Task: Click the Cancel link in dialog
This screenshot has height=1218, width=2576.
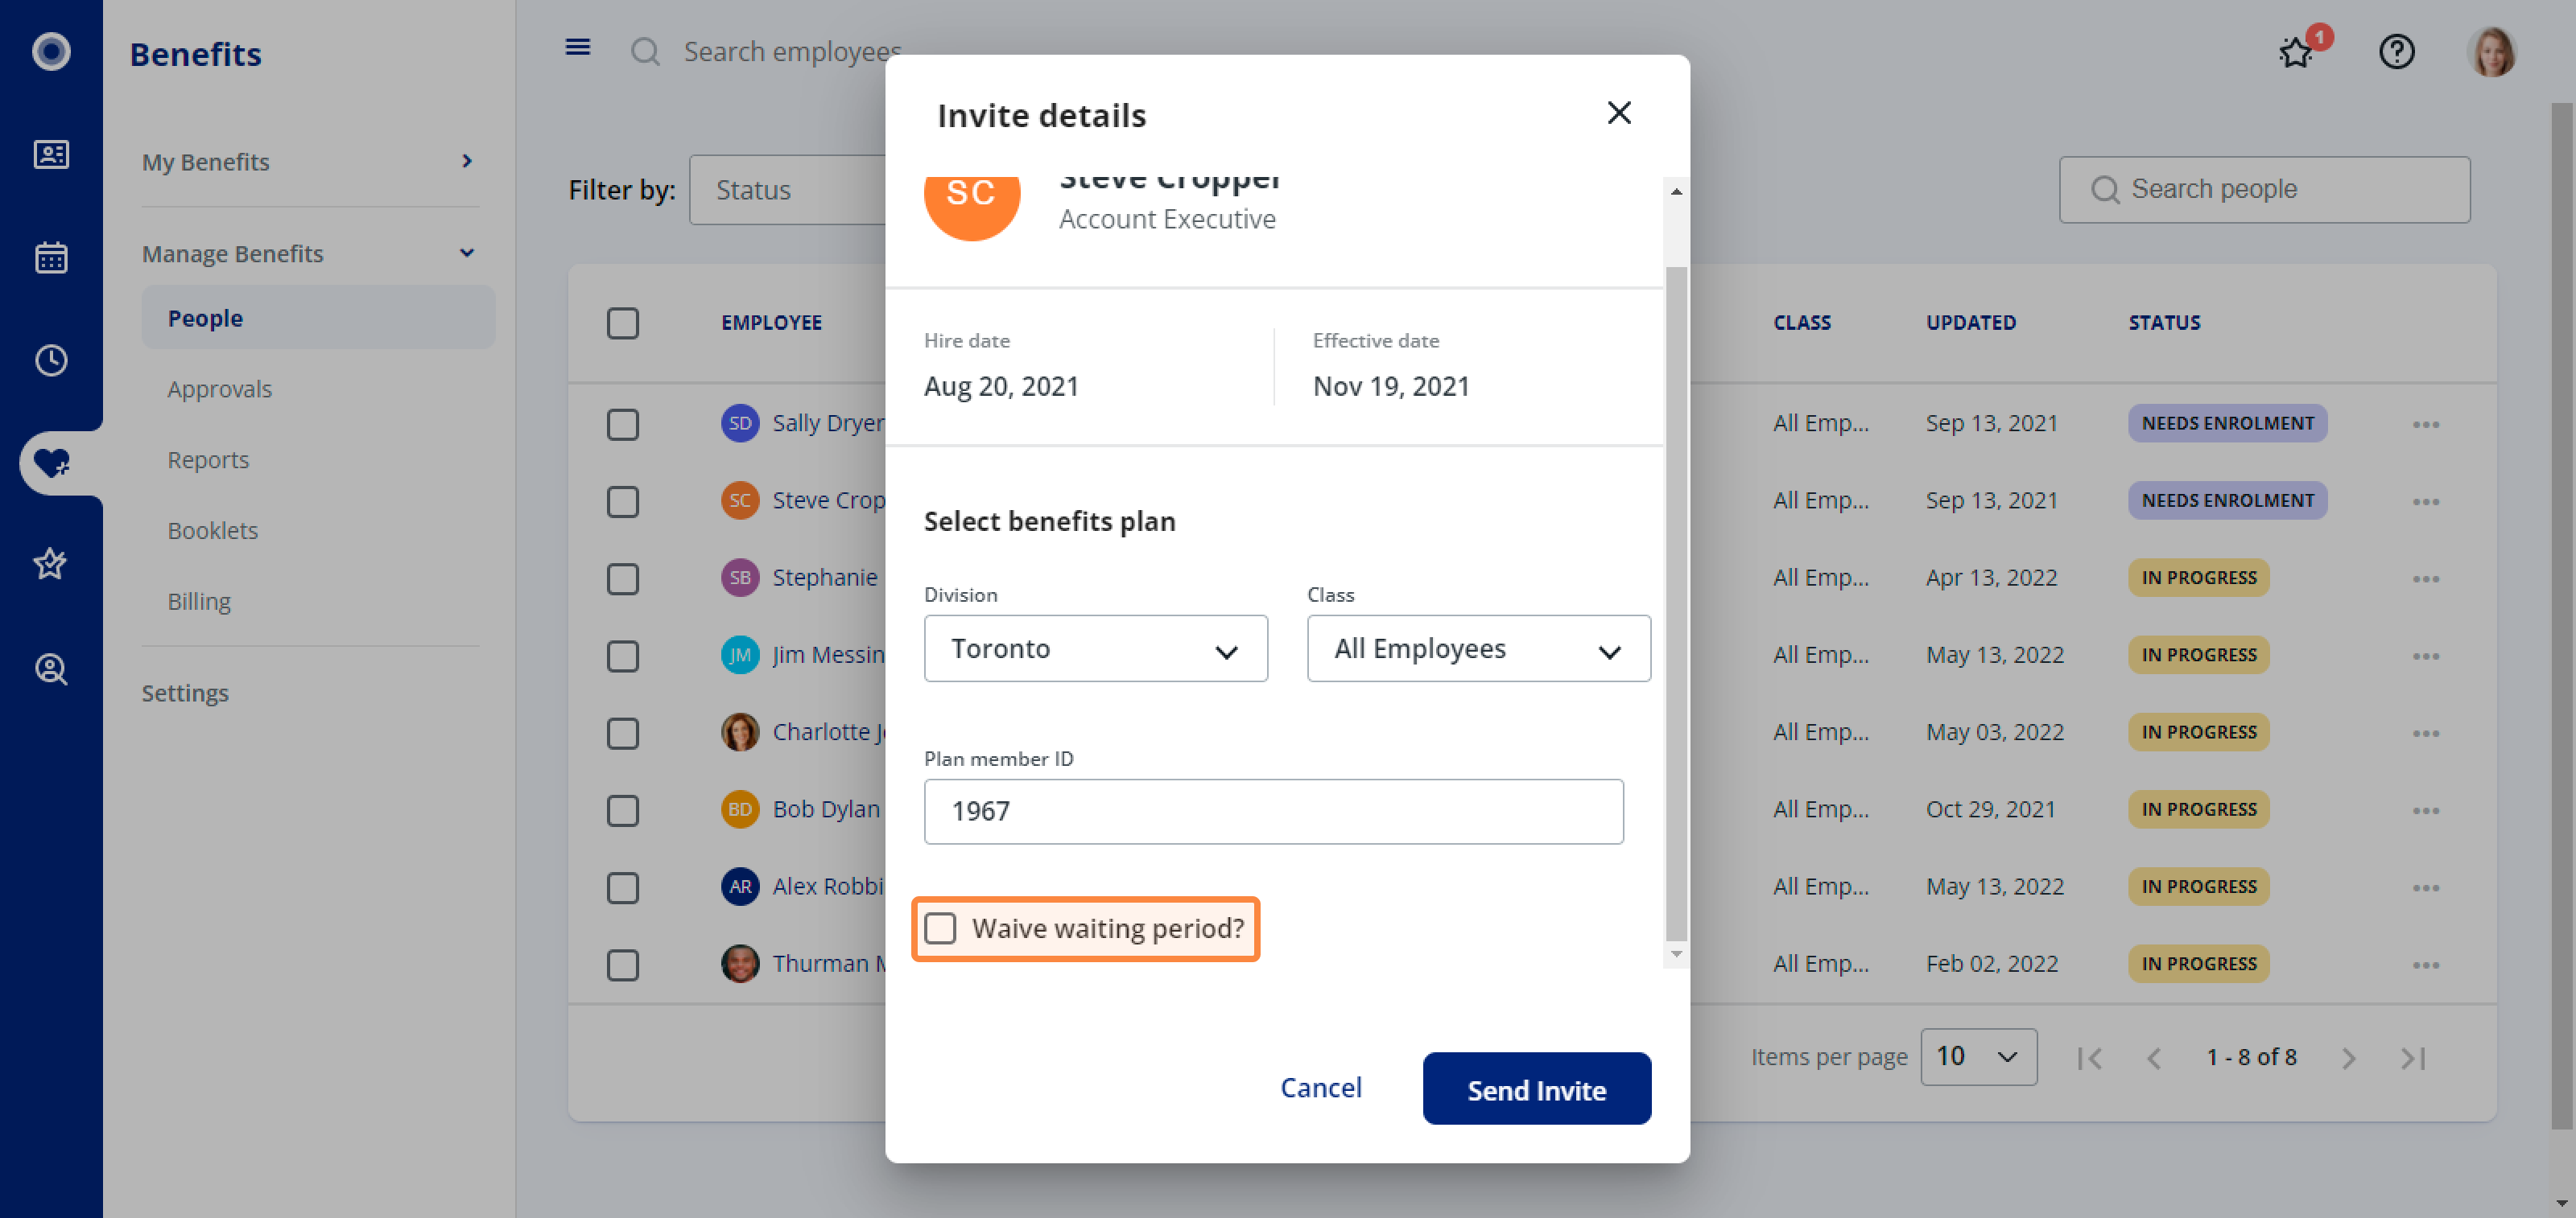Action: 1320,1087
